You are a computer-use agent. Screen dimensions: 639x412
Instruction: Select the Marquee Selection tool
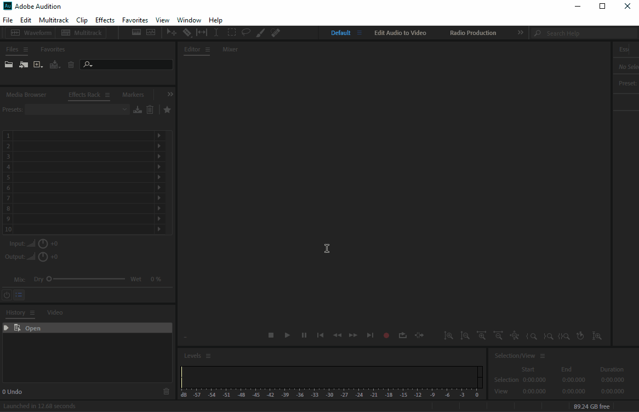pos(232,32)
